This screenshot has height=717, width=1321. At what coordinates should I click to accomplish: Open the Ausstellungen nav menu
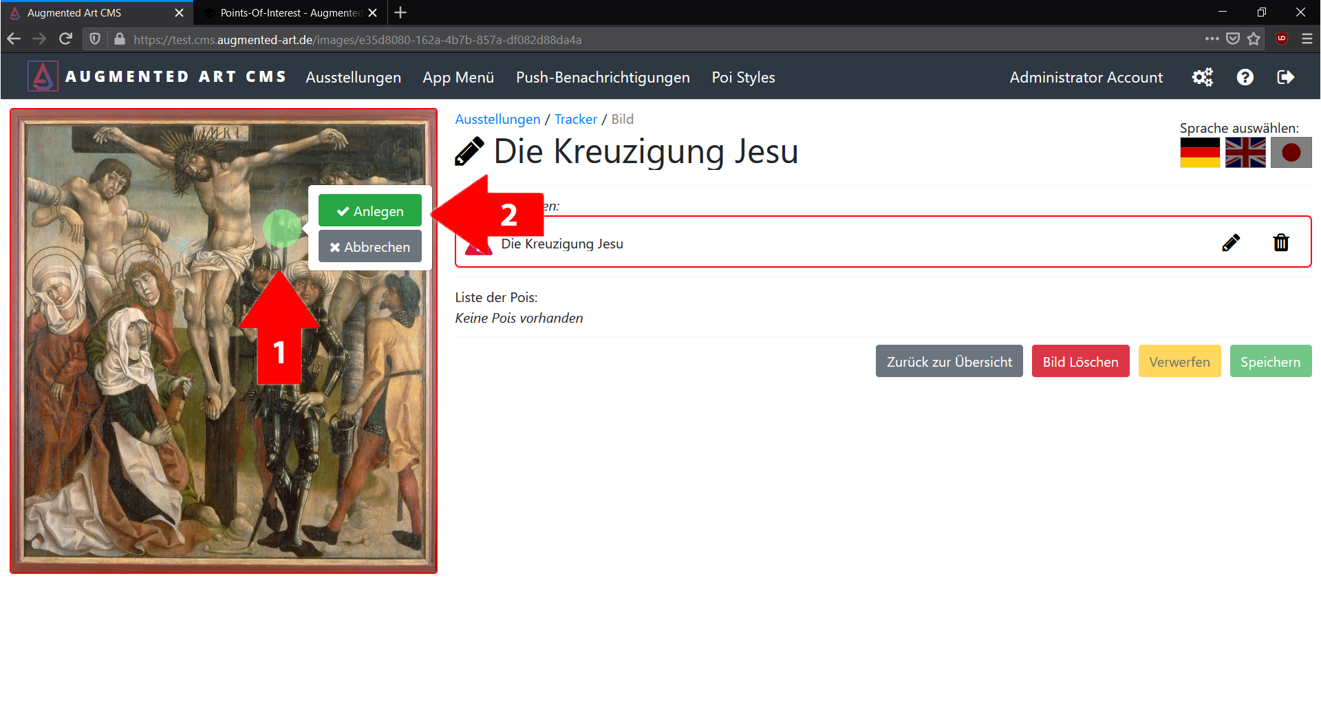tap(354, 77)
